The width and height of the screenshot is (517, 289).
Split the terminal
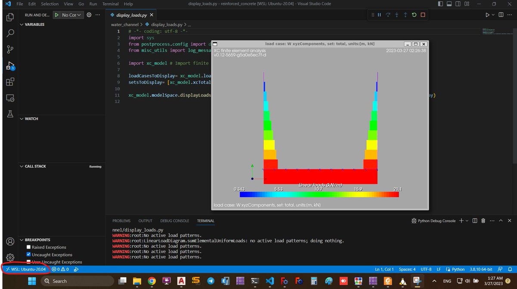475,220
